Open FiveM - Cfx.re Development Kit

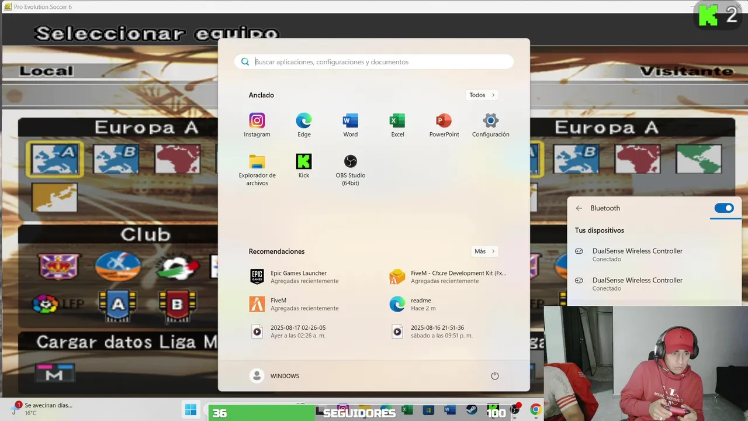(x=448, y=277)
